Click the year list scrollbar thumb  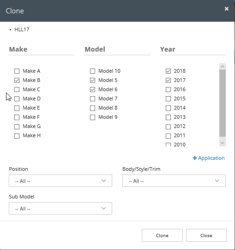pos(223,103)
